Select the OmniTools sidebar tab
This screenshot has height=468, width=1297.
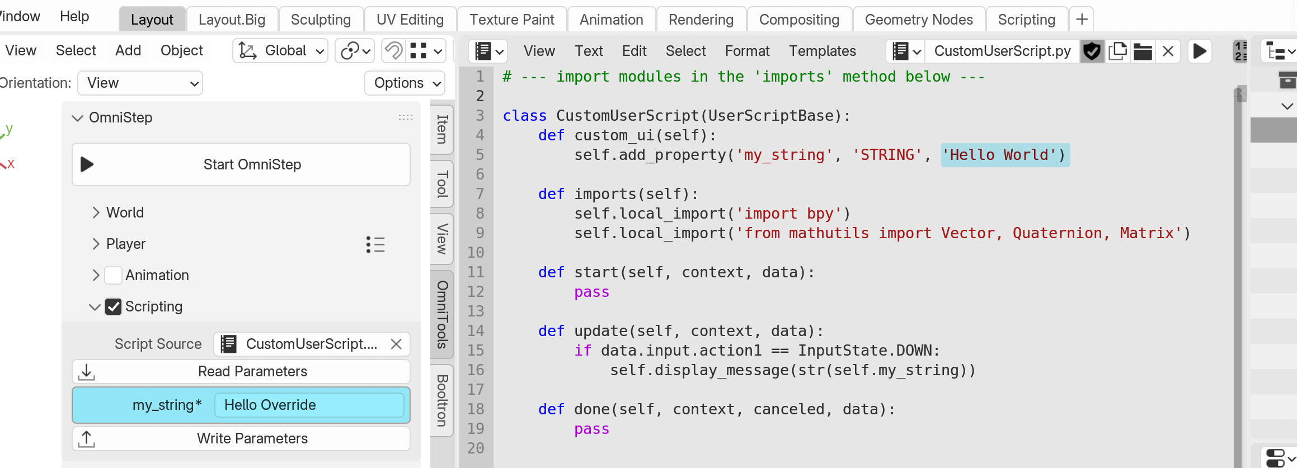pos(442,314)
